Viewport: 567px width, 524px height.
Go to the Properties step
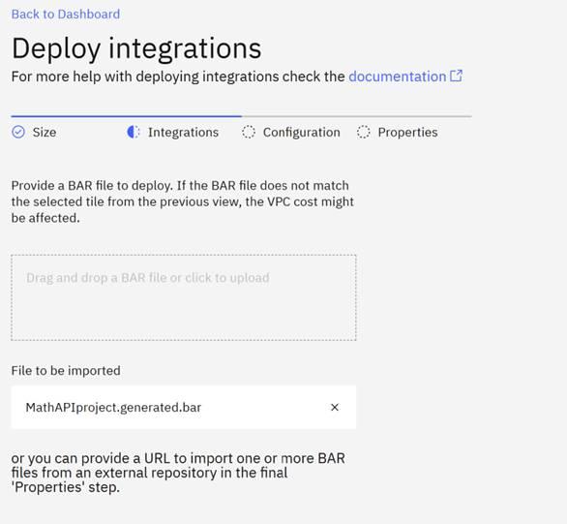pos(408,132)
